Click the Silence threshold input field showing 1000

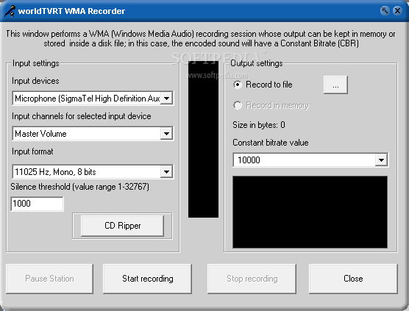(x=37, y=204)
